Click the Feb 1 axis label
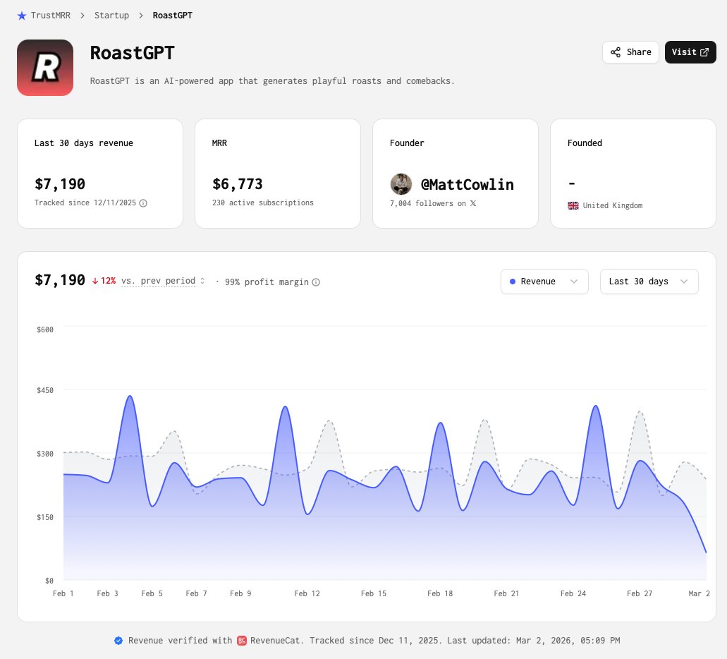This screenshot has width=727, height=659. (63, 593)
